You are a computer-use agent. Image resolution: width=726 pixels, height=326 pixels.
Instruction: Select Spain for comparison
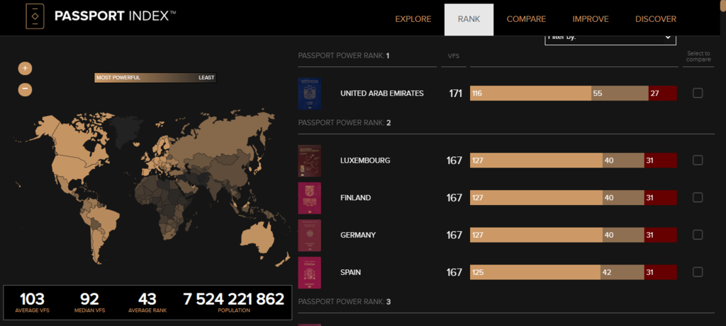click(x=698, y=272)
